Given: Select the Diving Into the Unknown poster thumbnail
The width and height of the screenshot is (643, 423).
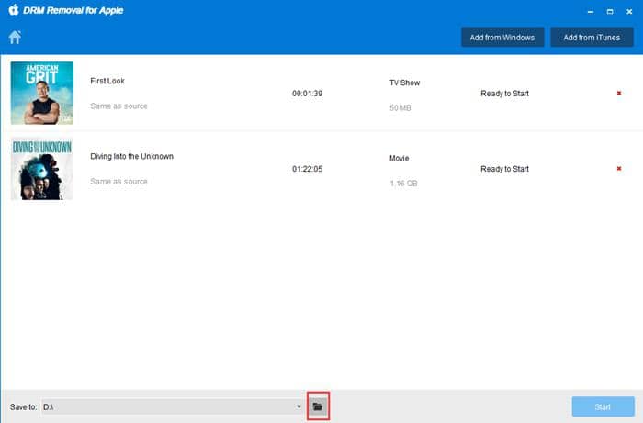Looking at the screenshot, I should pyautogui.click(x=42, y=169).
